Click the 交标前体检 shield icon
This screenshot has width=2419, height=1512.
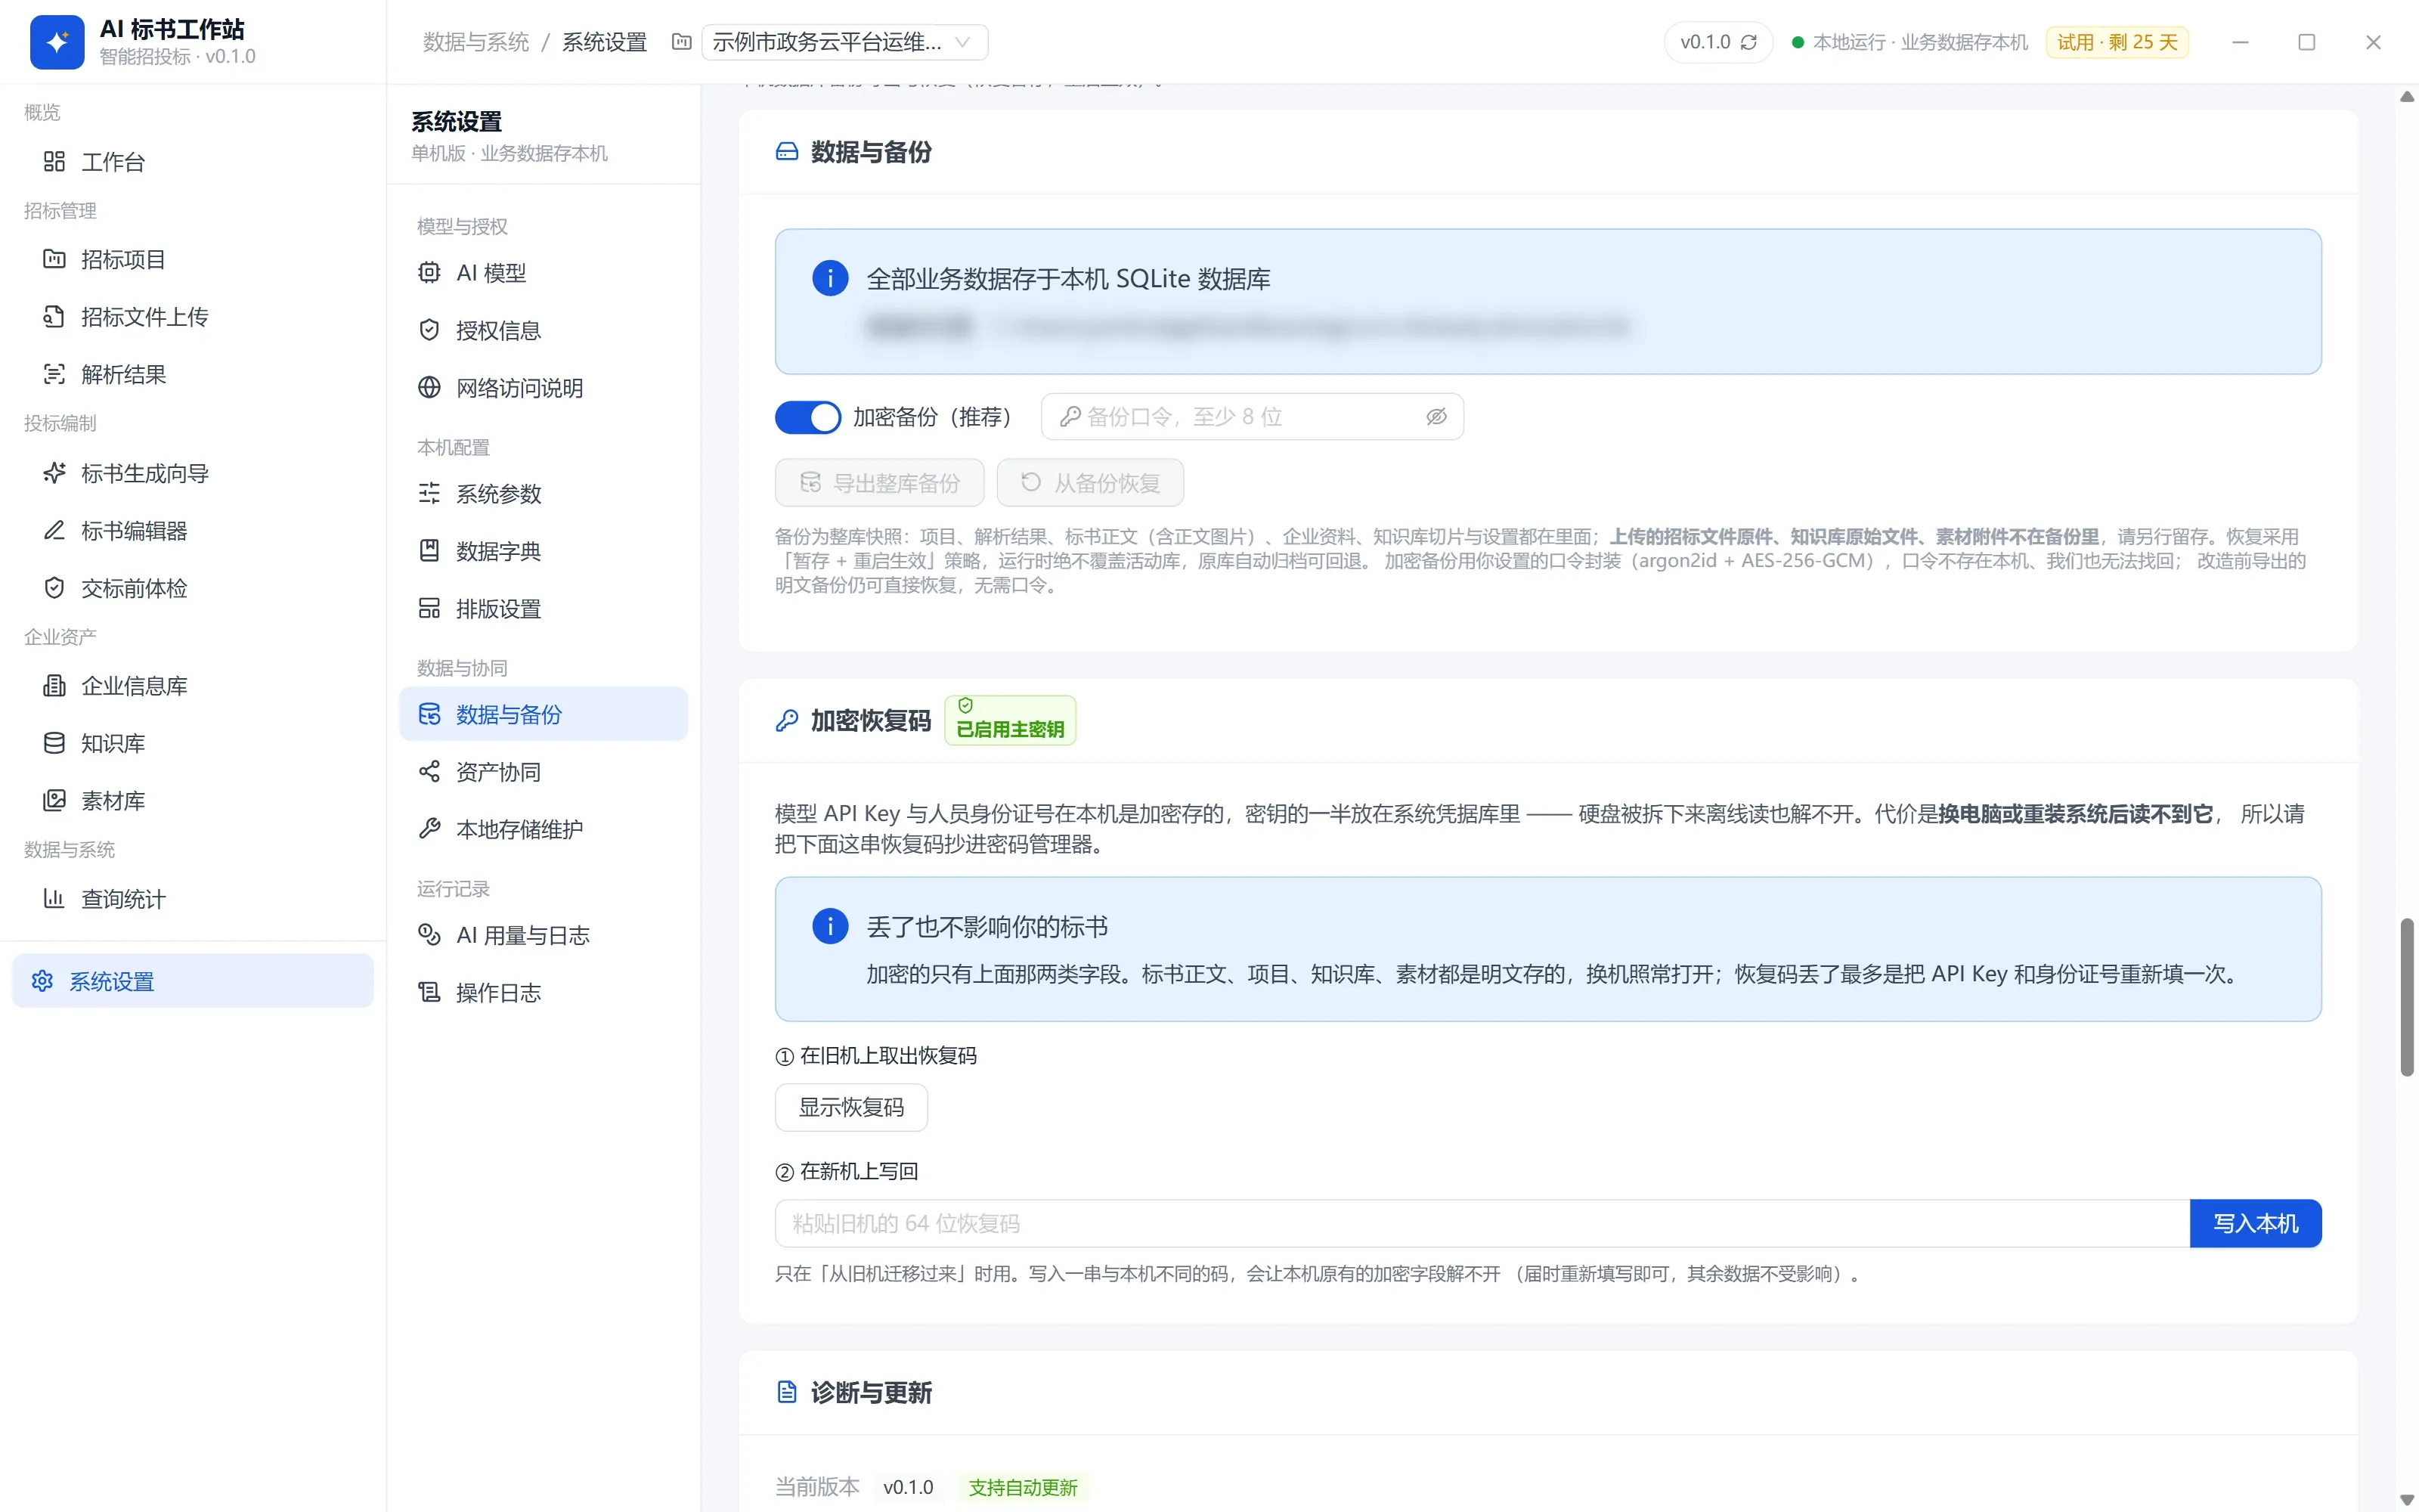coord(54,588)
